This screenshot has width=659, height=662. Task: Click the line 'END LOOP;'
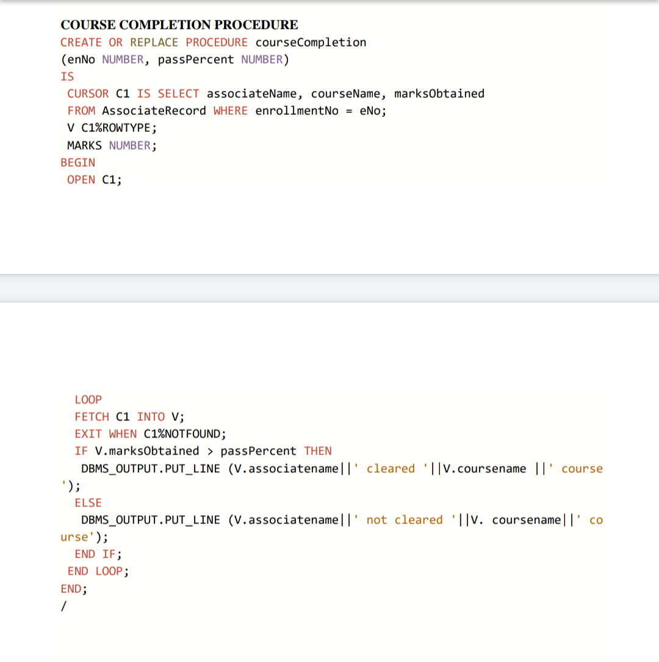pos(98,572)
